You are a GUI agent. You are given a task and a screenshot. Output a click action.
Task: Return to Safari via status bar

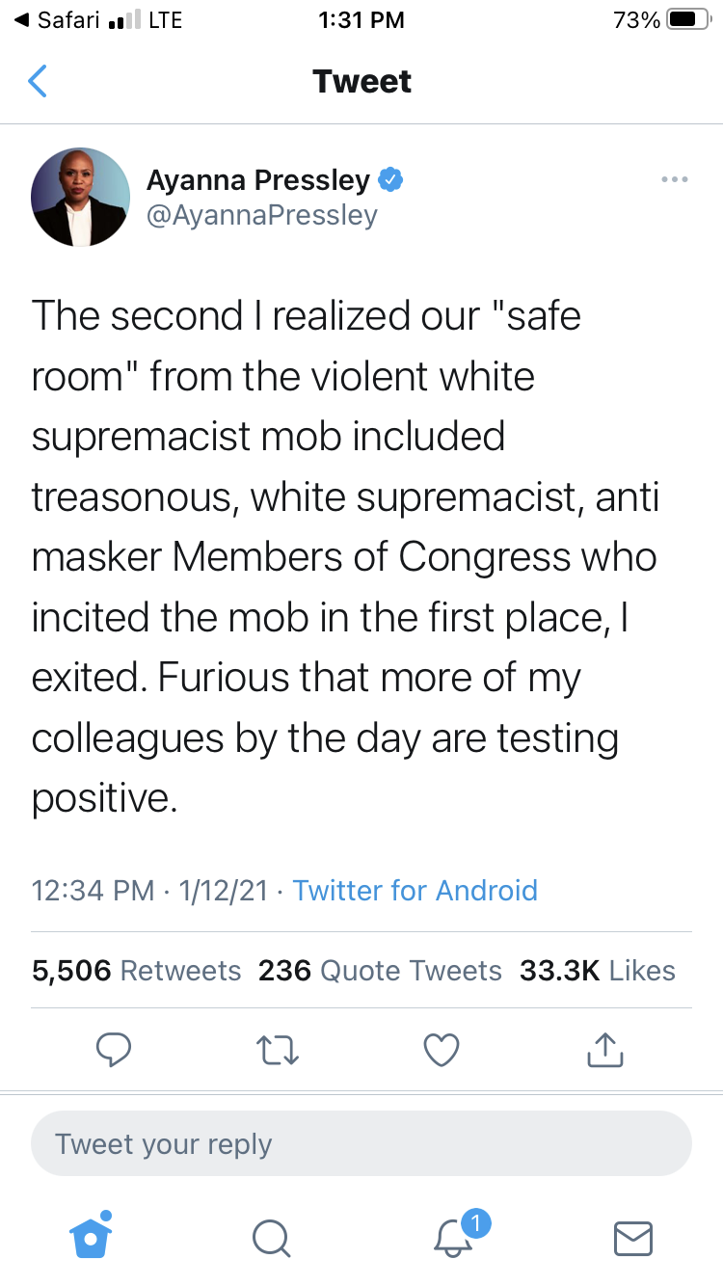point(58,20)
